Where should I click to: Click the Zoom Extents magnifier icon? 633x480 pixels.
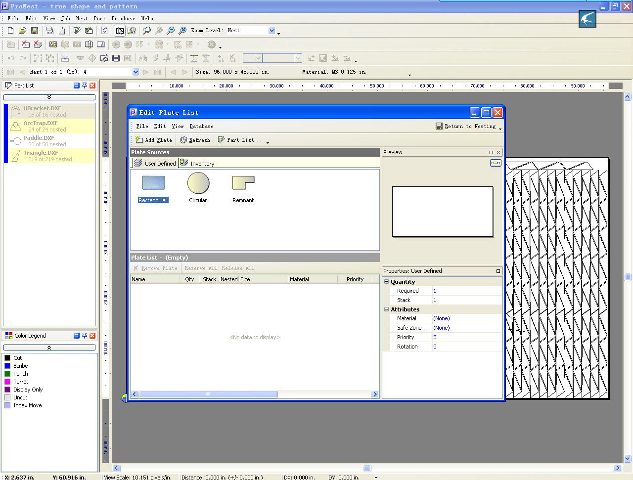coord(182,31)
